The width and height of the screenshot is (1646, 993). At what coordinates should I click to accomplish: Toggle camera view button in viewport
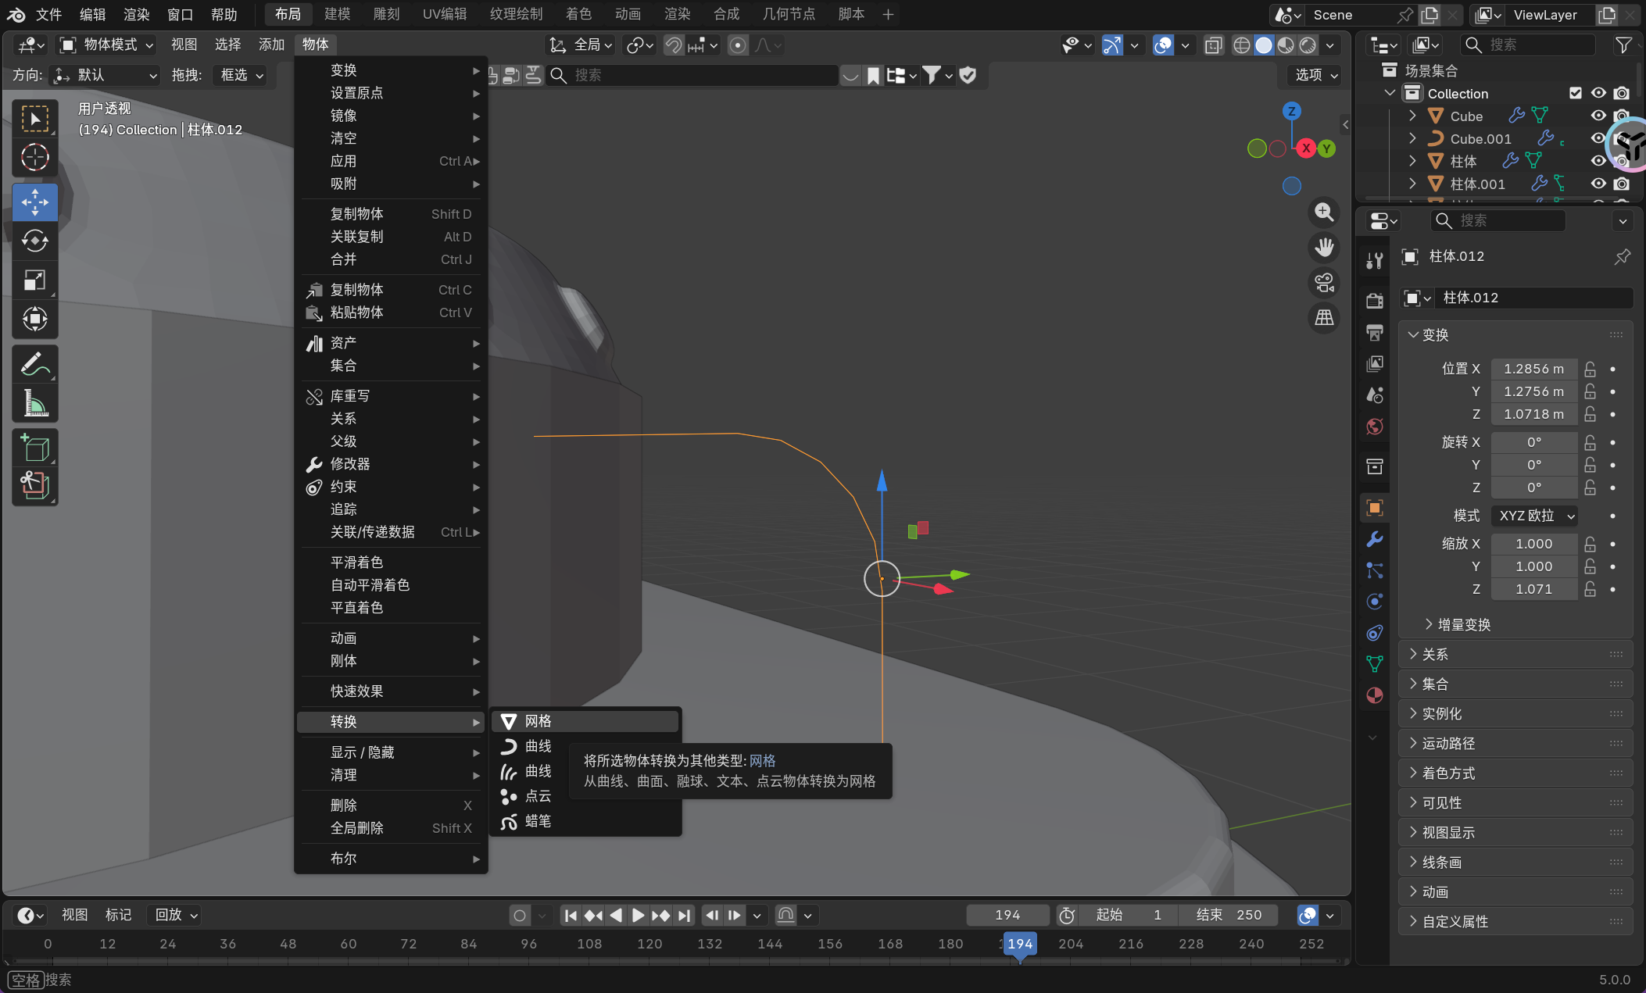coord(1324,283)
